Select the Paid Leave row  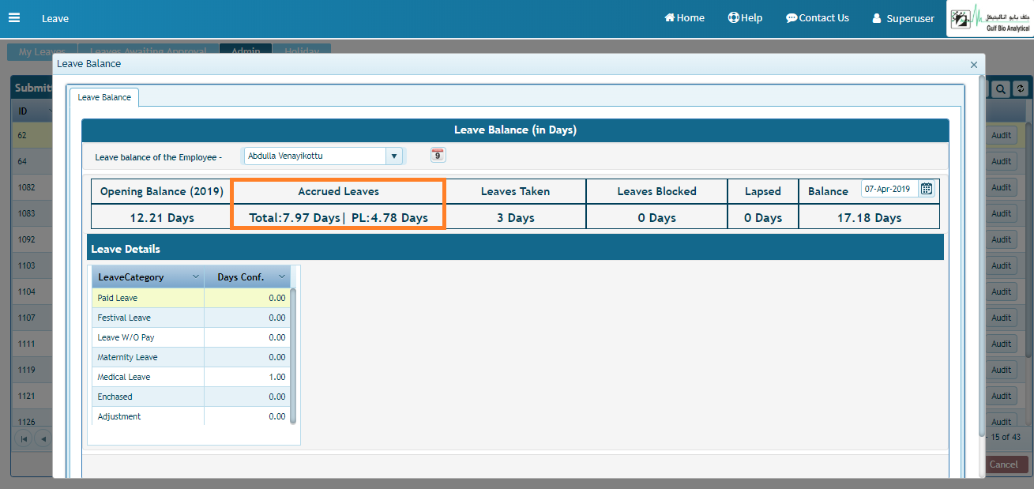pyautogui.click(x=191, y=298)
